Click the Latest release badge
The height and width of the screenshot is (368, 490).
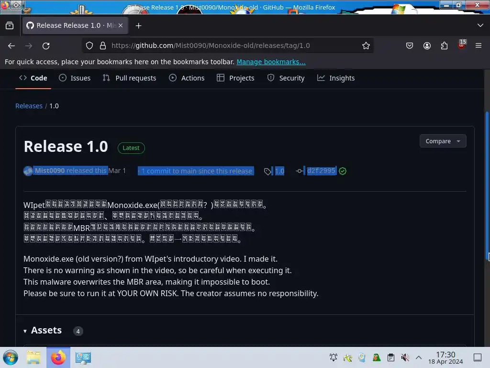131,148
